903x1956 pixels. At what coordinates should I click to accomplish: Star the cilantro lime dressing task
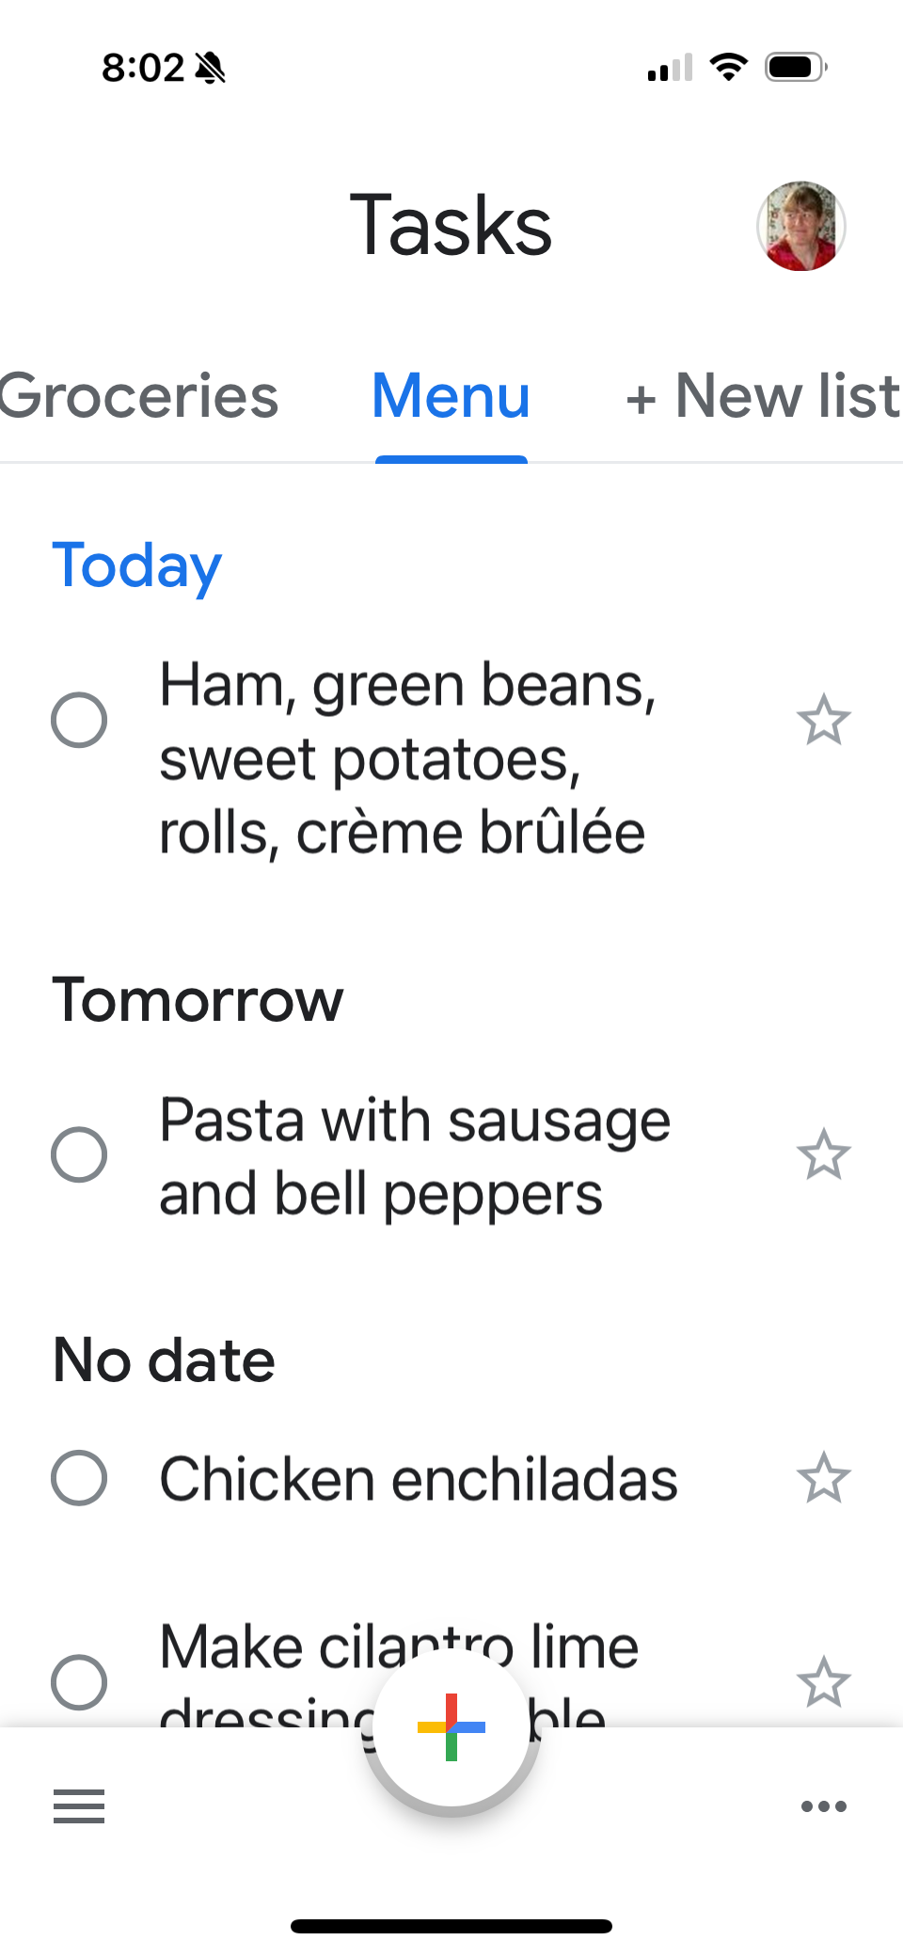[824, 1682]
